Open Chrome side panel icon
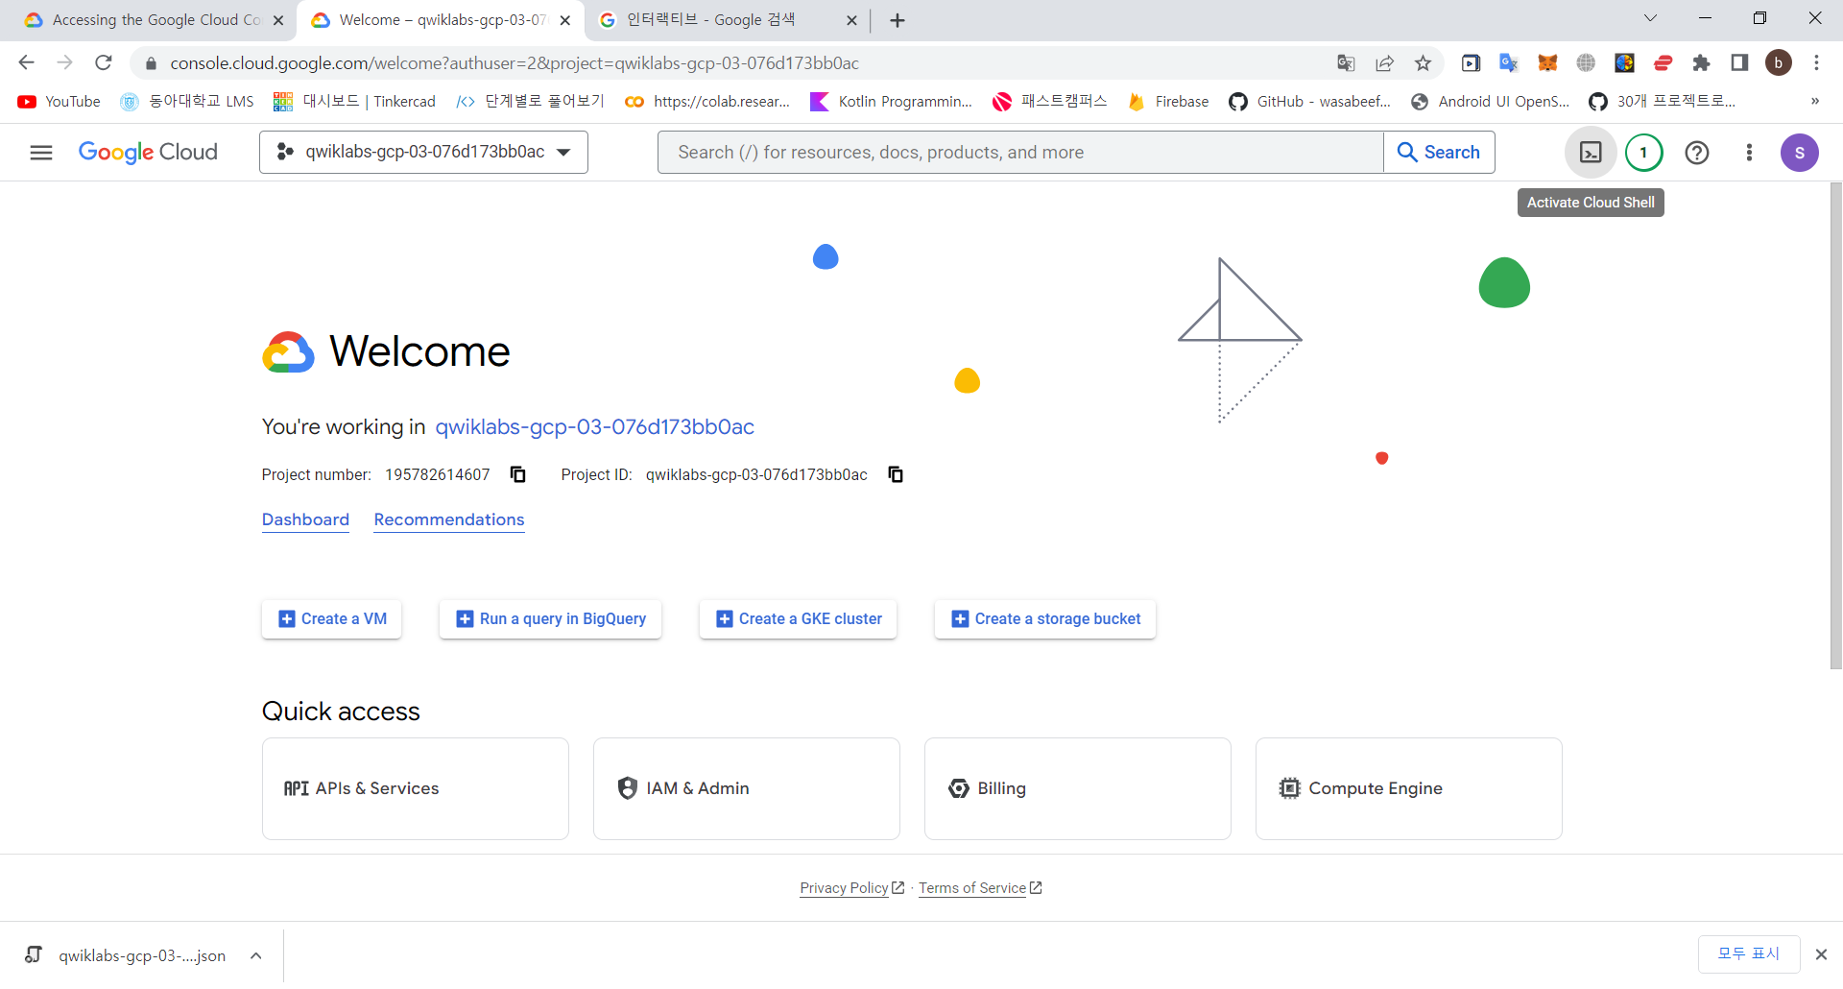1843x989 pixels. (x=1739, y=63)
